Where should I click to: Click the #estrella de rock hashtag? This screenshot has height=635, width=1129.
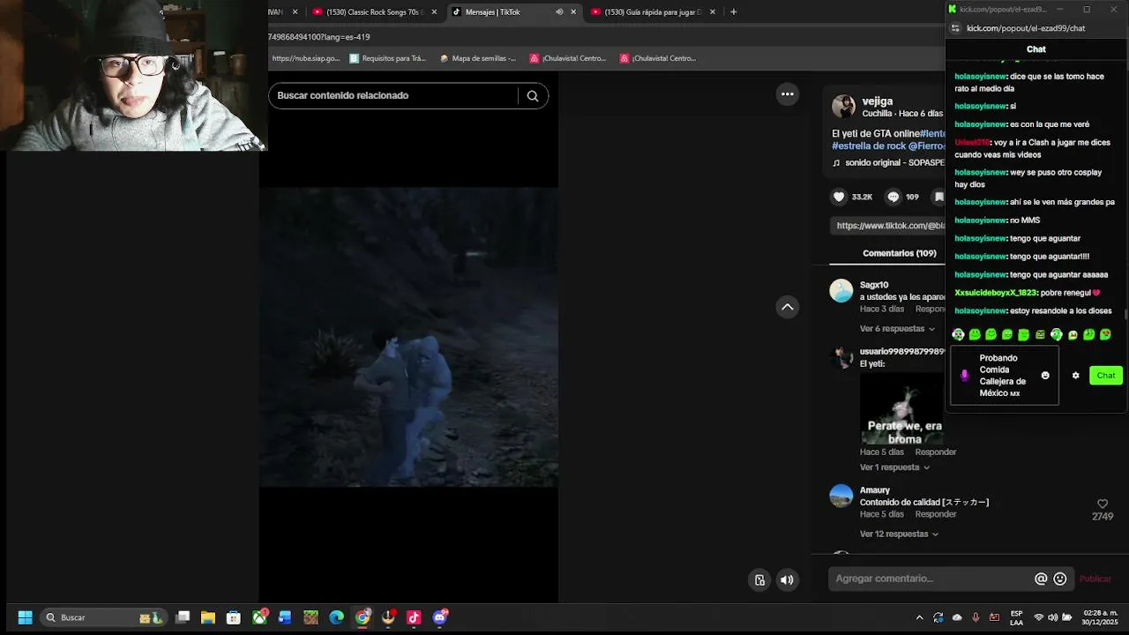click(x=869, y=146)
